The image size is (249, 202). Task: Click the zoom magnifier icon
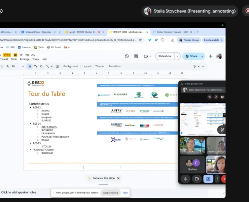pyautogui.click(x=8, y=66)
